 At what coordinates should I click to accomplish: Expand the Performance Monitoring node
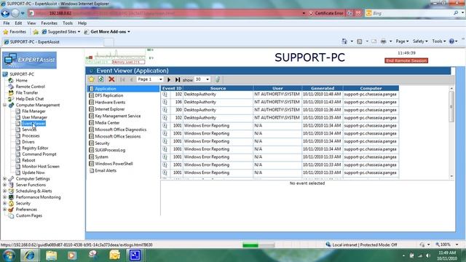[x=5, y=197]
